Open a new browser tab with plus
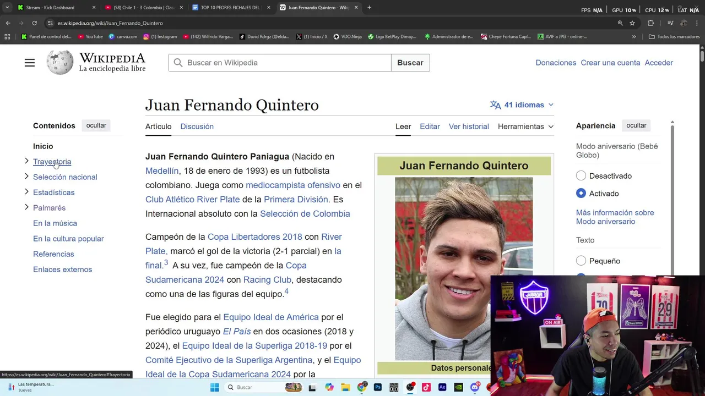 pos(369,8)
